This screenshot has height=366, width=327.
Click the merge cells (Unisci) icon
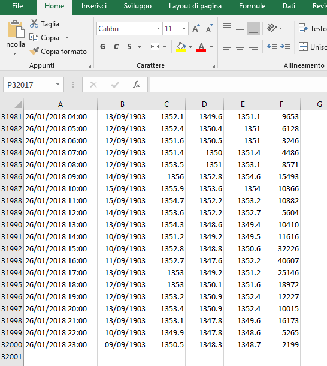tap(303, 47)
